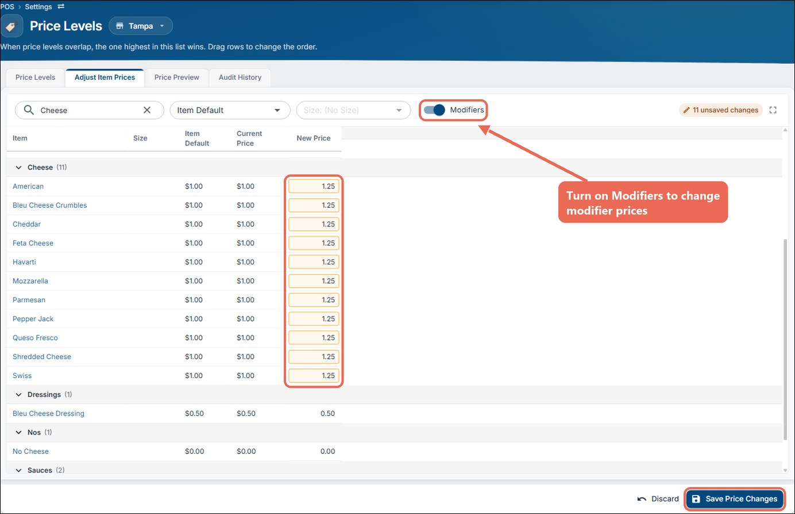Click the New Price field for Mozzarella

[x=314, y=281]
